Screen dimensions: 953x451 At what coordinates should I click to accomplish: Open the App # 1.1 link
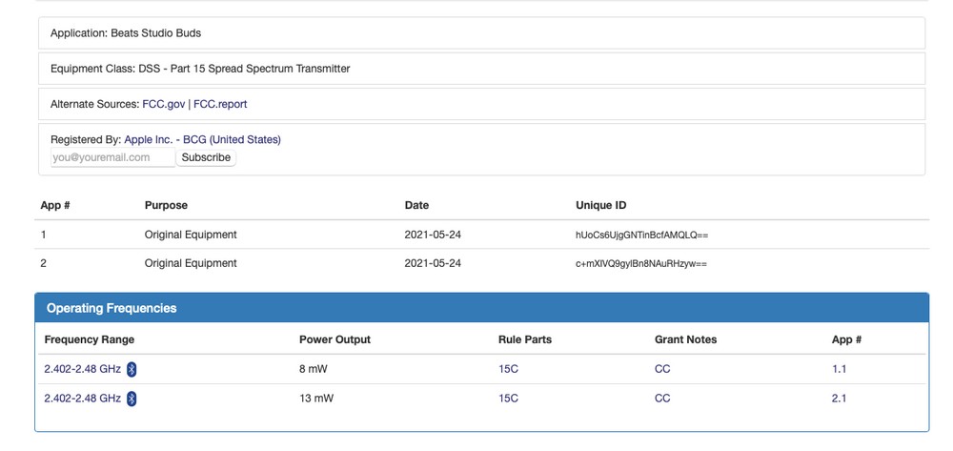[840, 369]
